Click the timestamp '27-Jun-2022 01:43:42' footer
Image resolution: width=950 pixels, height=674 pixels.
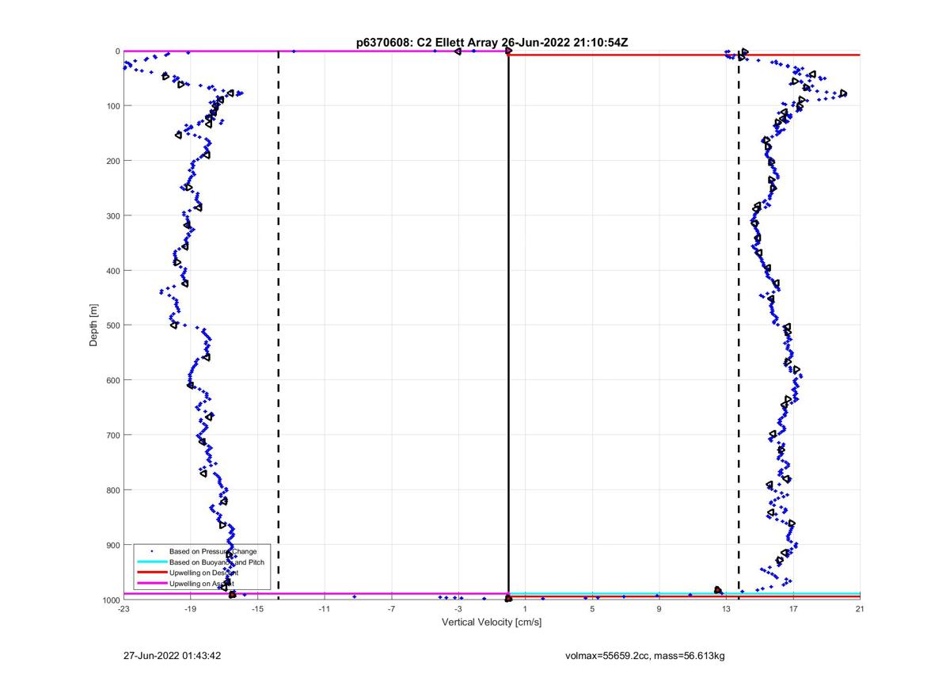(172, 656)
